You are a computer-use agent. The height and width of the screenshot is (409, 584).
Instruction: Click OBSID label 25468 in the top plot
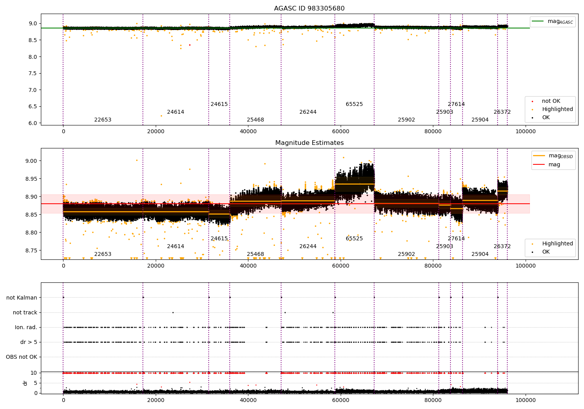255,120
